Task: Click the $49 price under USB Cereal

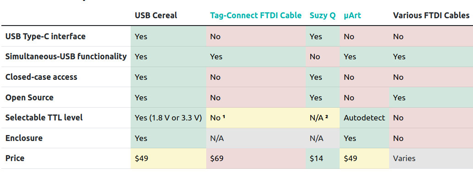Action: tap(168, 158)
